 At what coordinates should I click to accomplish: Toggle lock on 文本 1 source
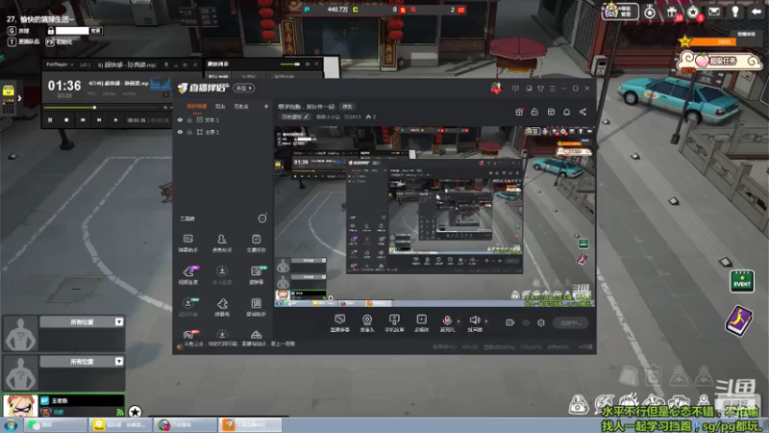click(189, 120)
